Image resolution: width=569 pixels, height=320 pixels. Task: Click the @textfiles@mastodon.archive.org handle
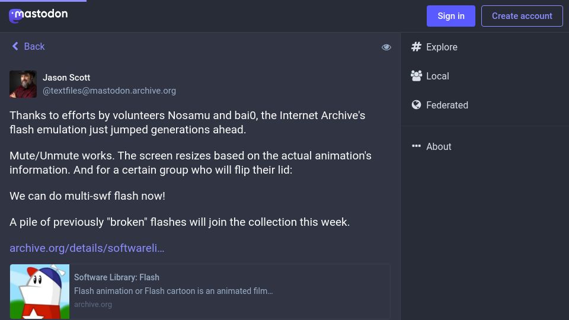point(109,91)
